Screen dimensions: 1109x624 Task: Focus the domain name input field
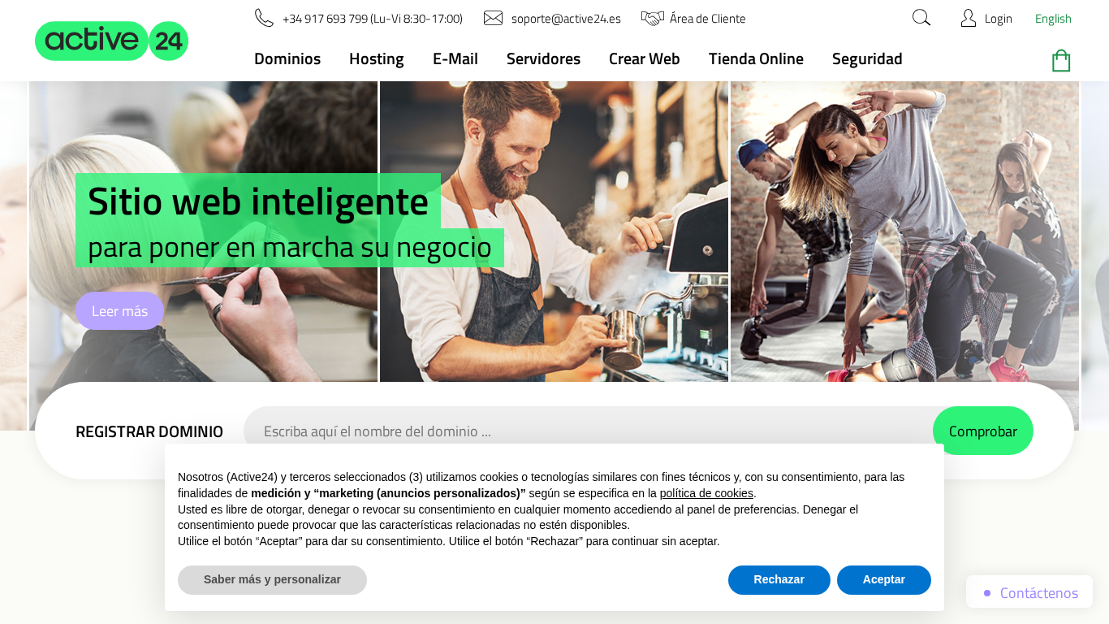pyautogui.click(x=589, y=431)
